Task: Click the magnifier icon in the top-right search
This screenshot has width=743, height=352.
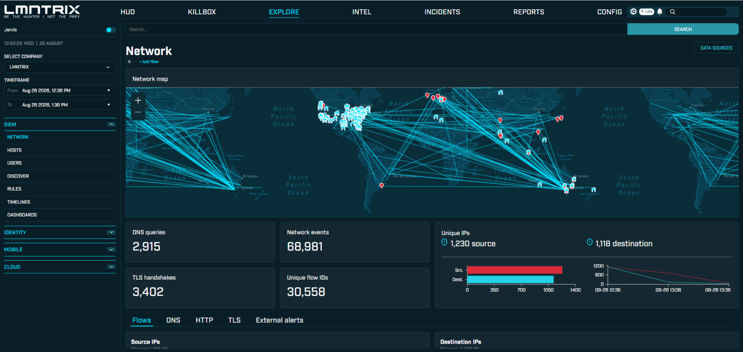Action: pyautogui.click(x=672, y=12)
